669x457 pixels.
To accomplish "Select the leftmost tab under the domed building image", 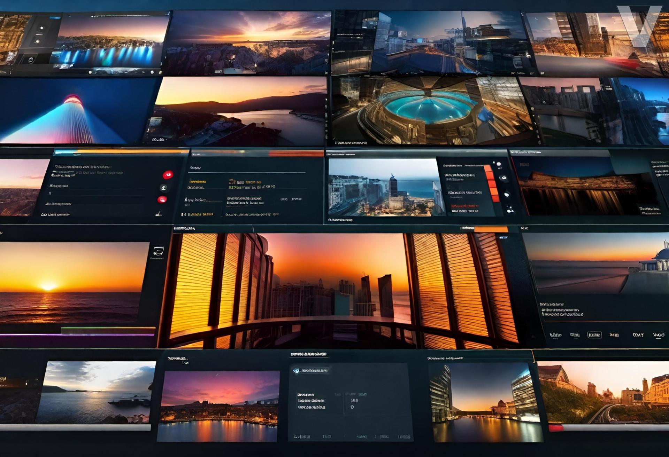I will [555, 335].
